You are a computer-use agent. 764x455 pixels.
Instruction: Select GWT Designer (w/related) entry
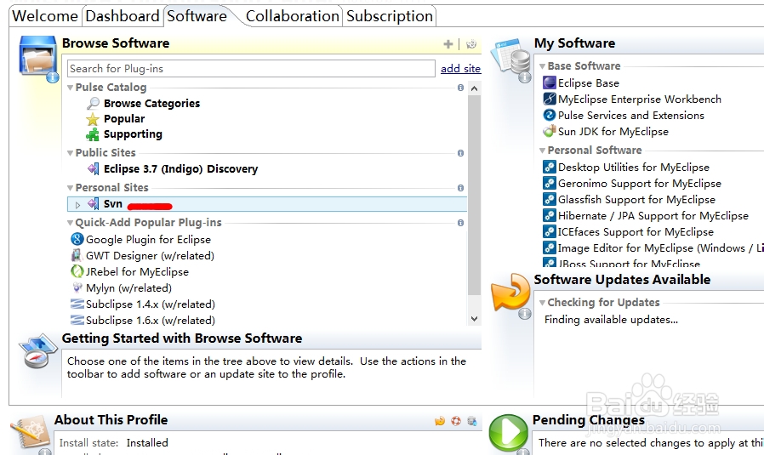coord(150,256)
